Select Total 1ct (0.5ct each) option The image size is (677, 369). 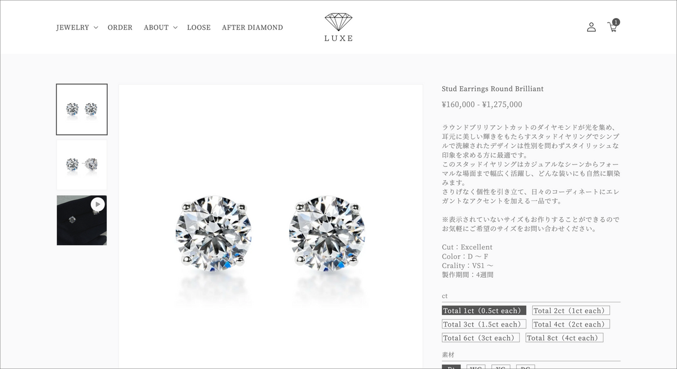484,310
